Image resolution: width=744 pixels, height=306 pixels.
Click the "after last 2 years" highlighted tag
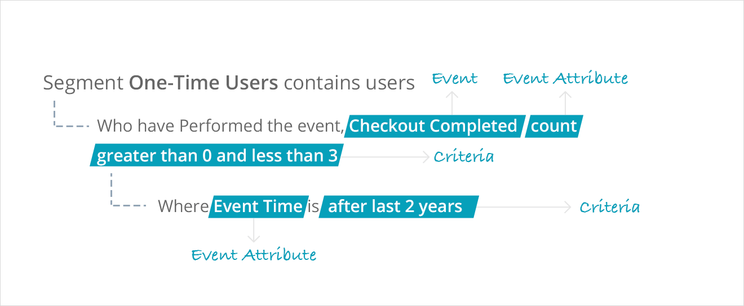pos(396,206)
